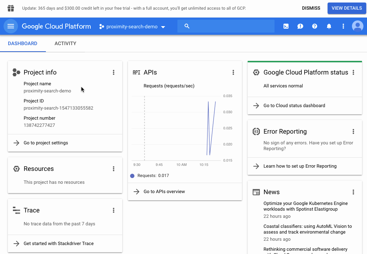Select the Dashboard tab
Screen dimensions: 367x254
pos(23,43)
